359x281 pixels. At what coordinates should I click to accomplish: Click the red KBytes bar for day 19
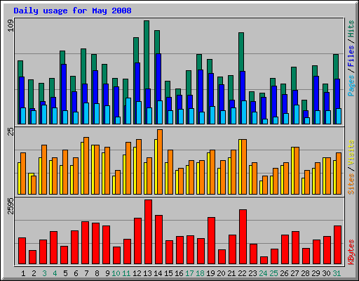[211, 240]
